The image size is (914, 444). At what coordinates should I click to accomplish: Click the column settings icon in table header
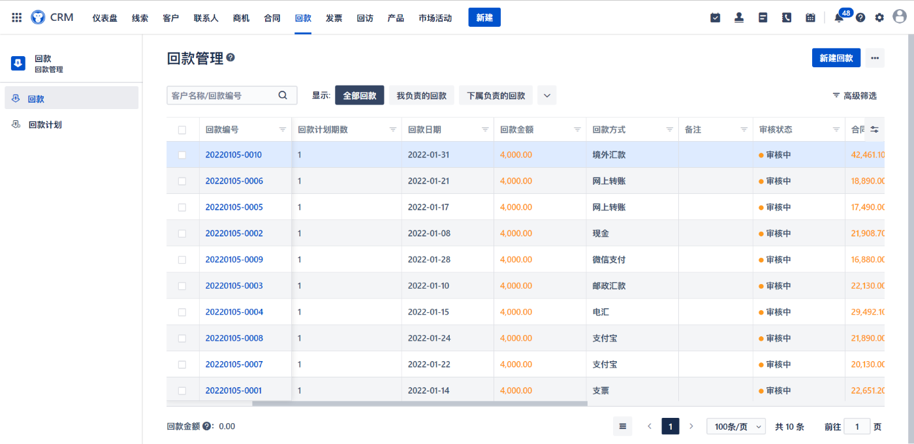pos(874,129)
